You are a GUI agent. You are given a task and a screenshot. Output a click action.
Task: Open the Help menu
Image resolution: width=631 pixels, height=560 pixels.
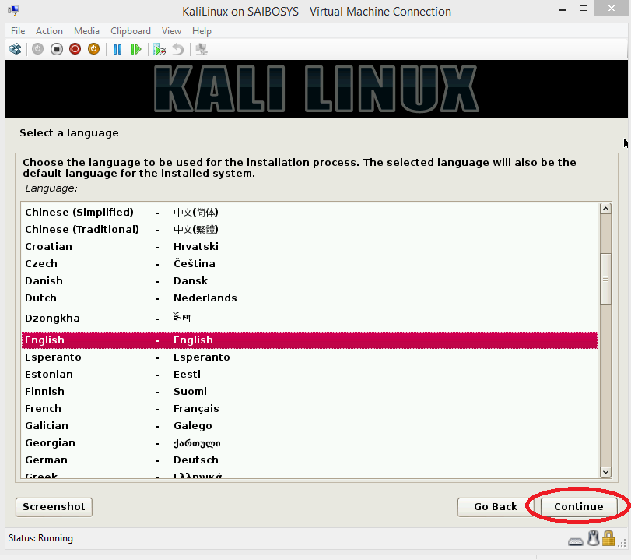[x=202, y=31]
